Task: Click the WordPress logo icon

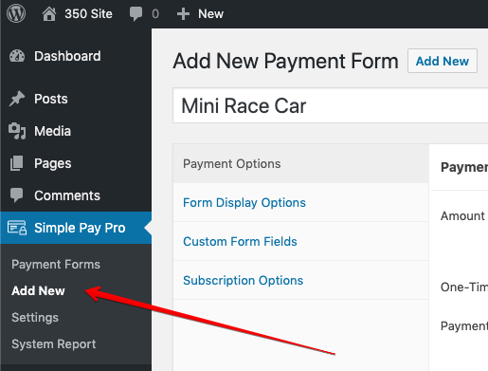Action: pyautogui.click(x=16, y=13)
